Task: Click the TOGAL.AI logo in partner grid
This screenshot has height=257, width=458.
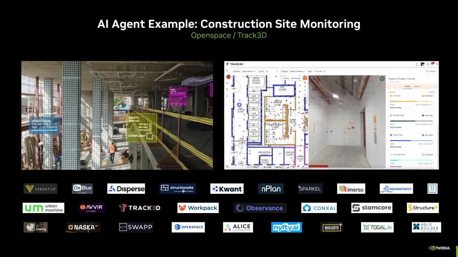Action: tap(377, 227)
